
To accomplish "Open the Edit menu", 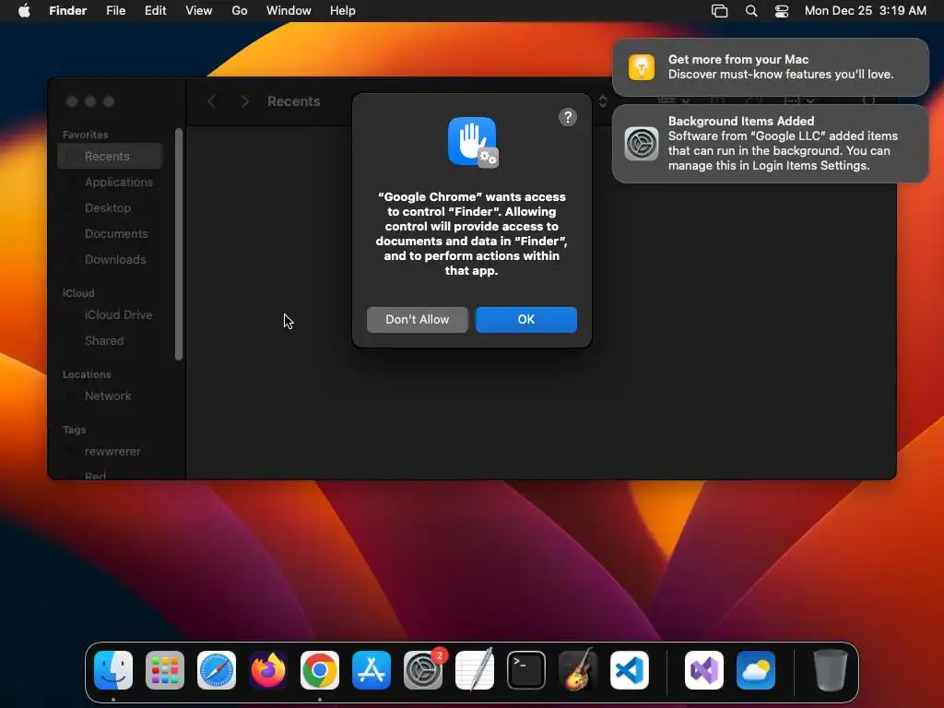I will click(155, 11).
